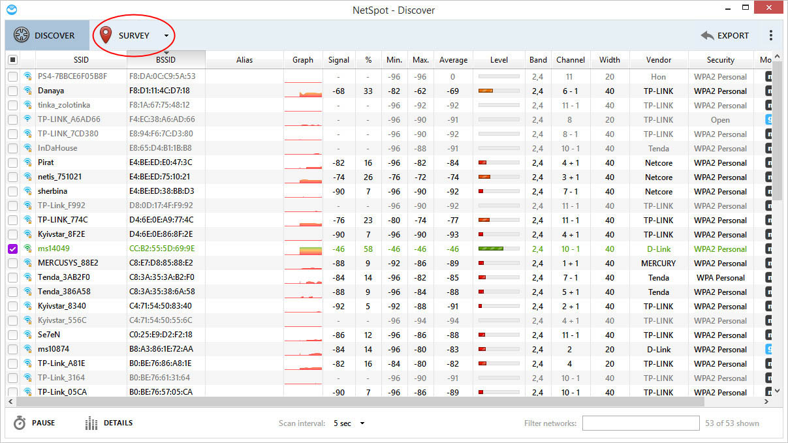Check the MERCUSYS_88E2 network checkbox
Screen dimensions: 788x443
point(12,263)
